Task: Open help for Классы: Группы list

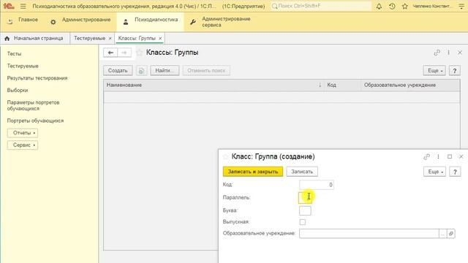Action: coord(455,71)
